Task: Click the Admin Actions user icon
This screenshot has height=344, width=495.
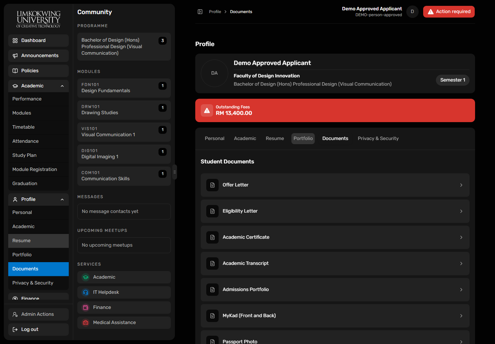Action: point(15,314)
